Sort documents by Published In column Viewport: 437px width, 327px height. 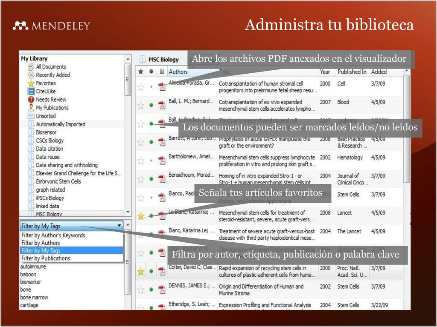(352, 72)
